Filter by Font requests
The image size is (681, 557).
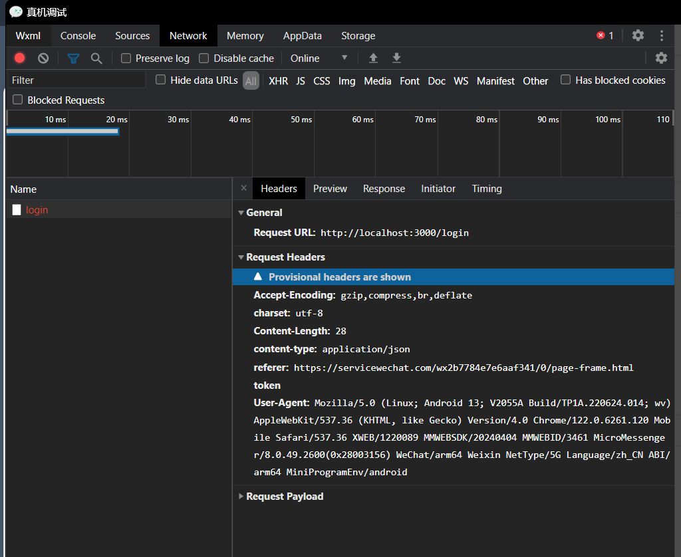pyautogui.click(x=410, y=80)
